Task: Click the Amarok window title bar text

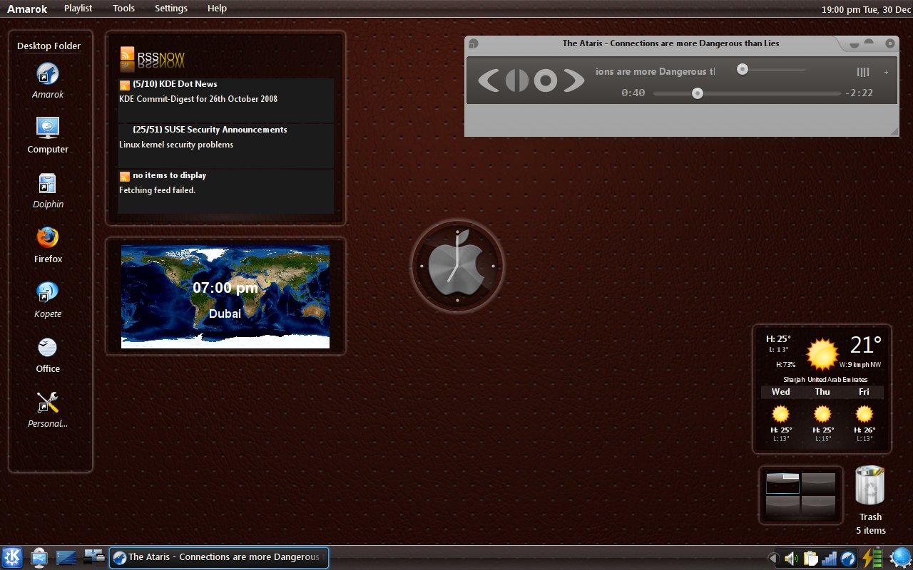Action: 670,43
